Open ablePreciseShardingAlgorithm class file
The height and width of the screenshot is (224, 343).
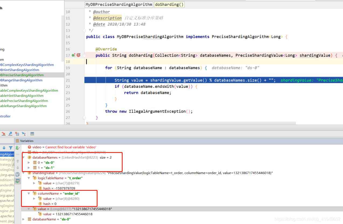point(24,101)
